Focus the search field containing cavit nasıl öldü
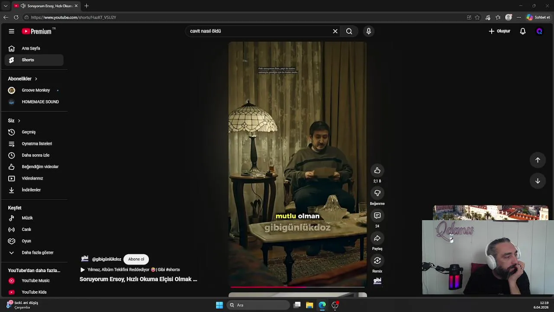 point(259,31)
